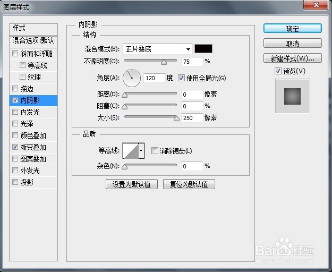The height and width of the screenshot is (272, 332).
Task: Enable the 内发光 checkbox
Action: (15, 112)
